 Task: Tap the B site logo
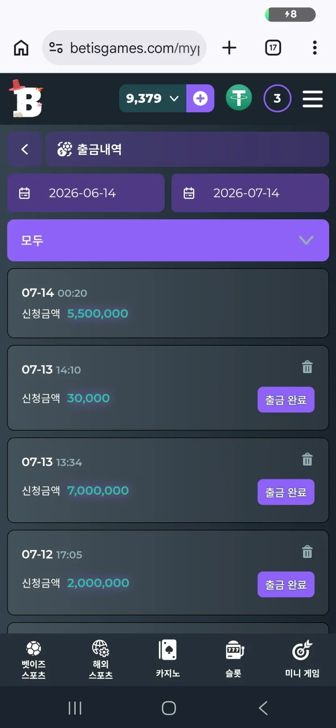26,99
